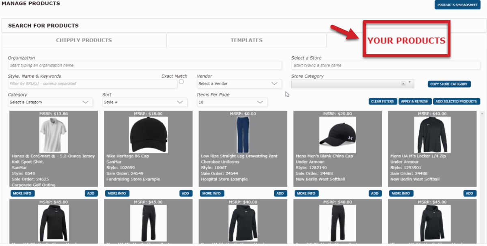Click the UA Locker 1/4 Zip image
487x246 pixels.
(x=432, y=135)
